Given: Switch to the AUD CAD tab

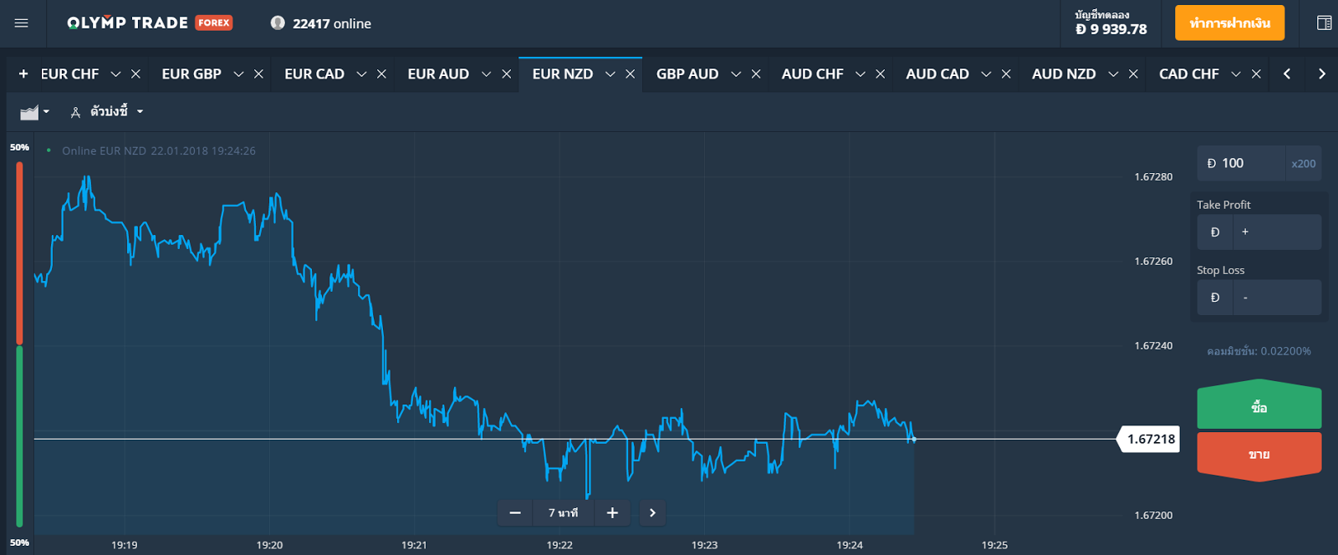Looking at the screenshot, I should tap(937, 74).
